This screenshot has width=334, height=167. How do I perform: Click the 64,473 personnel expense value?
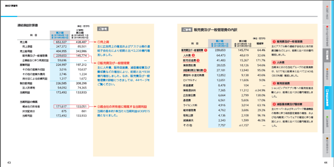point(220,55)
